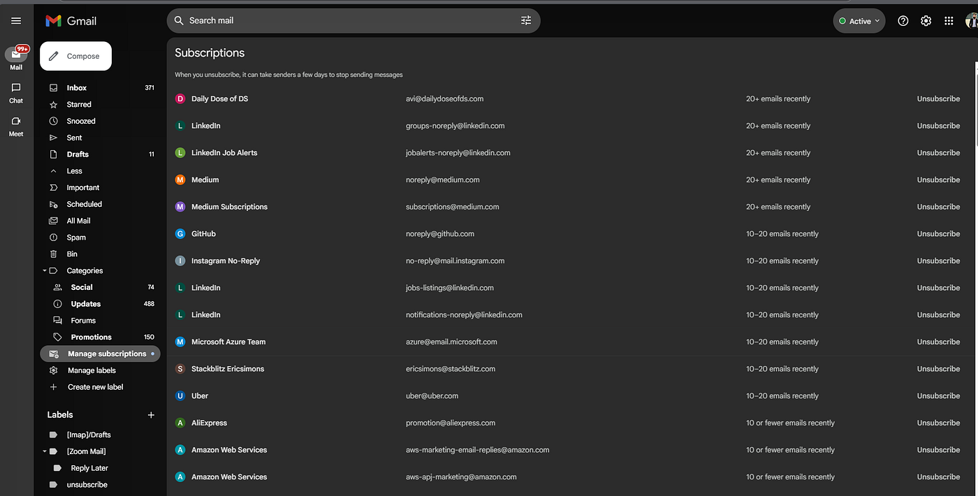Unsubscribe from noreply@medium.com
Screen dimensions: 978x496
click(938, 180)
